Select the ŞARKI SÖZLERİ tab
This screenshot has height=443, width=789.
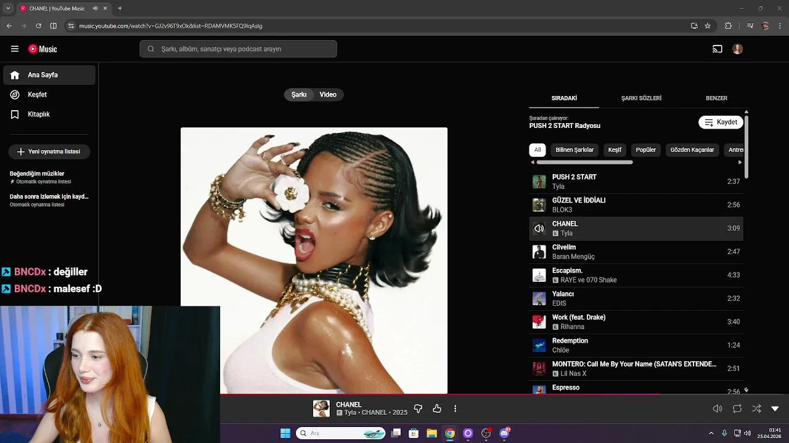pyautogui.click(x=641, y=98)
